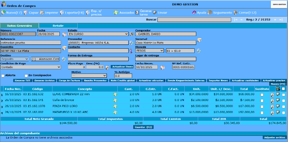
Task: Click the Importar Items button
Action: click(x=218, y=80)
